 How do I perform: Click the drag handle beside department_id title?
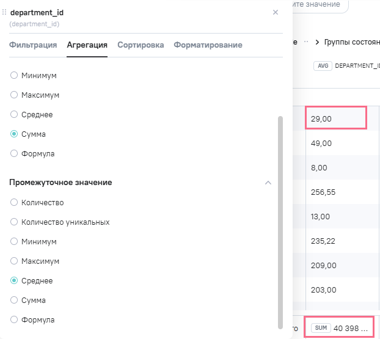(x=5, y=12)
